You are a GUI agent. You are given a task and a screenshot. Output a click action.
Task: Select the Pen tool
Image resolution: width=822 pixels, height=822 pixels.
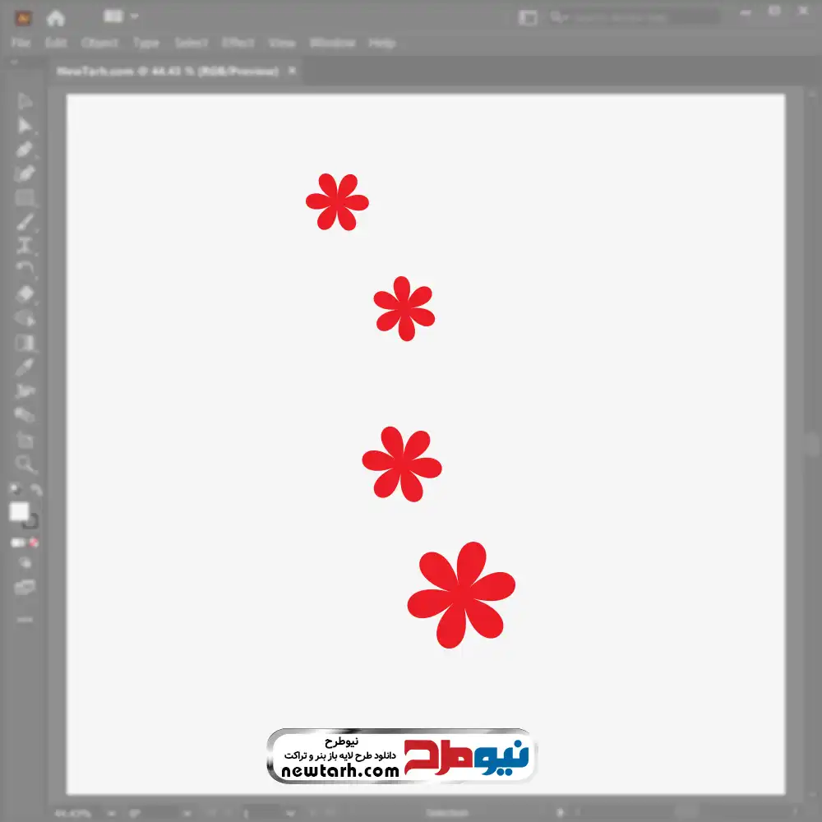tap(25, 150)
